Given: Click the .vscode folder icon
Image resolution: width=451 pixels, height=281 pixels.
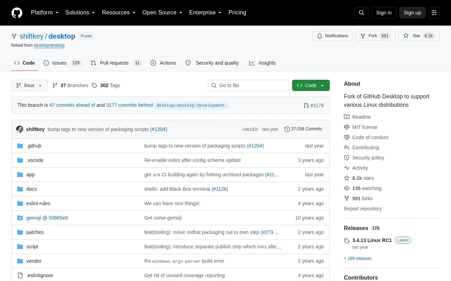Looking at the screenshot, I should coord(20,160).
